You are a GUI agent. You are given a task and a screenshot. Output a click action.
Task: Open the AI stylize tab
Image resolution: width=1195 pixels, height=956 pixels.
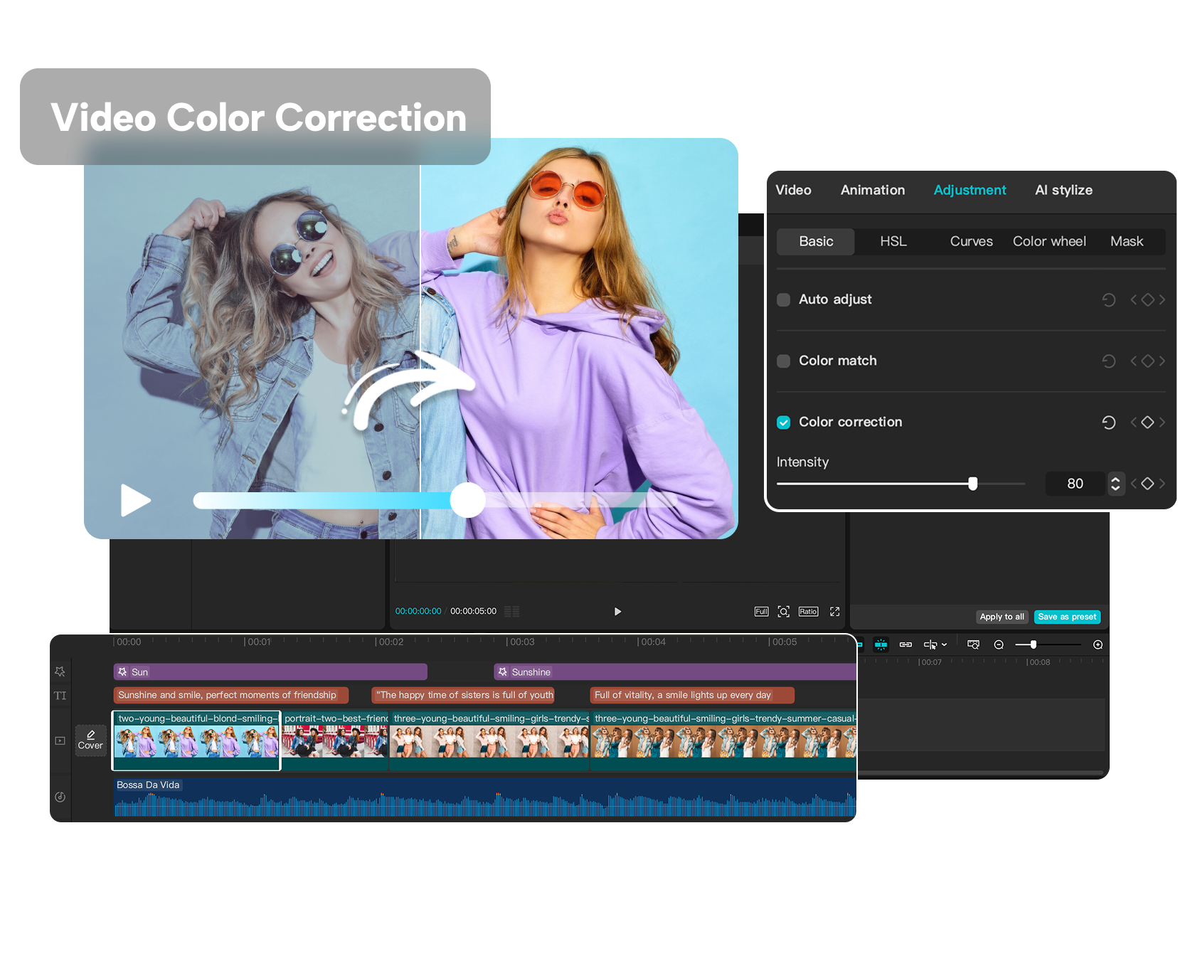1063,190
